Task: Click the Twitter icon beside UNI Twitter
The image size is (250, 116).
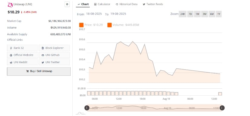Action: pos(43,63)
